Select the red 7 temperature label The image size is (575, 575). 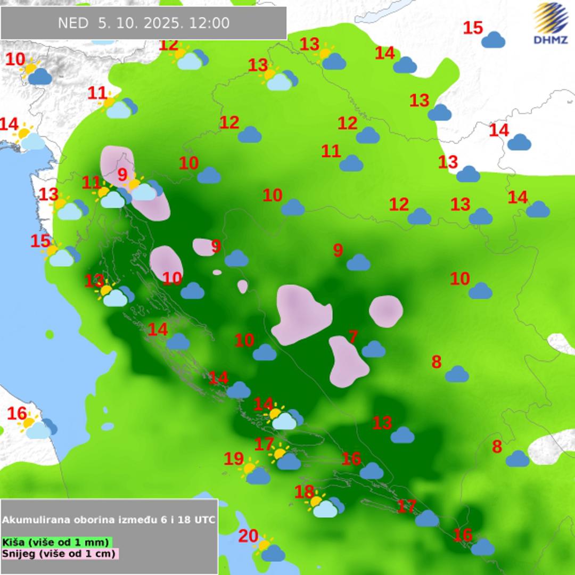[352, 336]
